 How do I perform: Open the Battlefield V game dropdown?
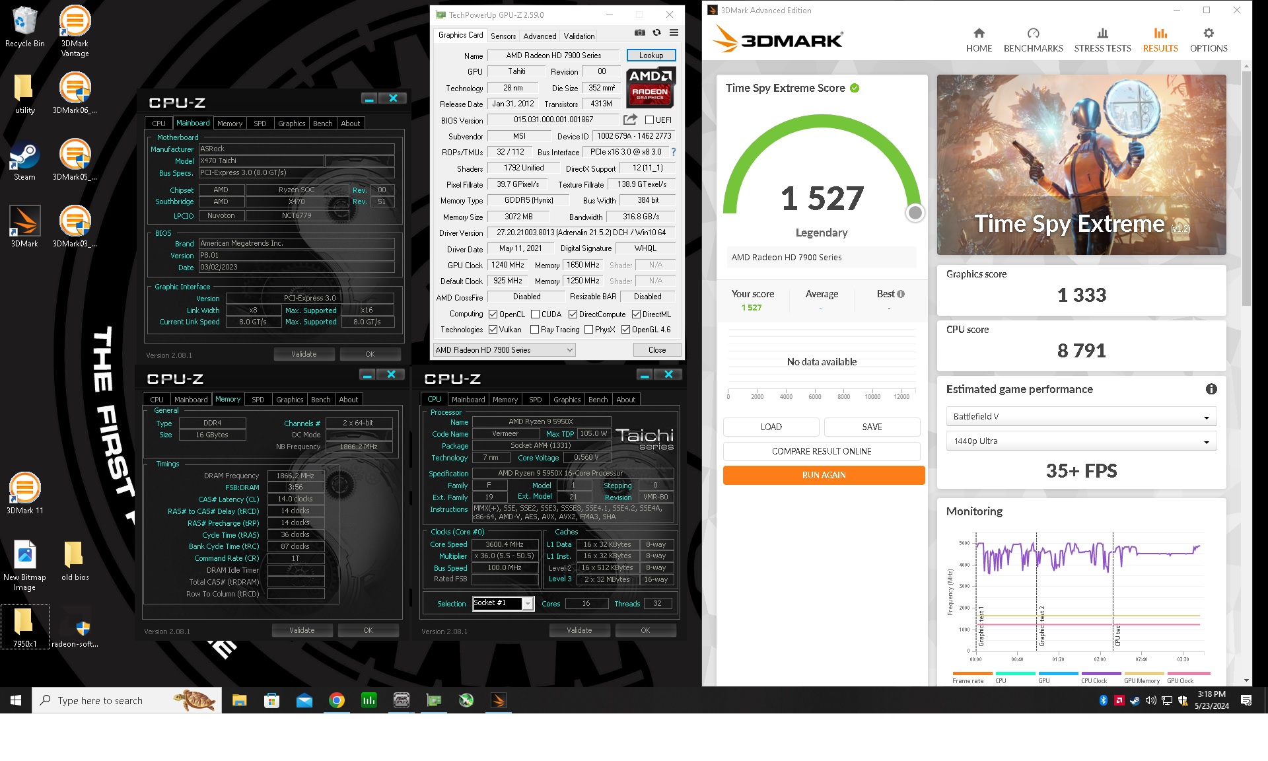point(1080,417)
